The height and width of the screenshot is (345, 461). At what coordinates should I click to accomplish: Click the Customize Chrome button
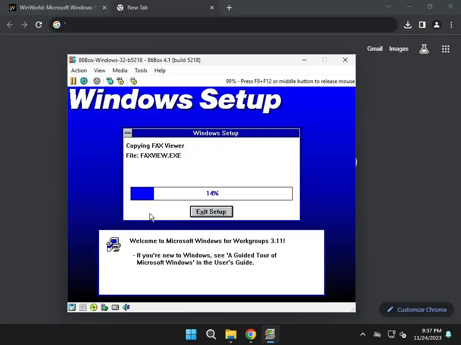point(416,310)
